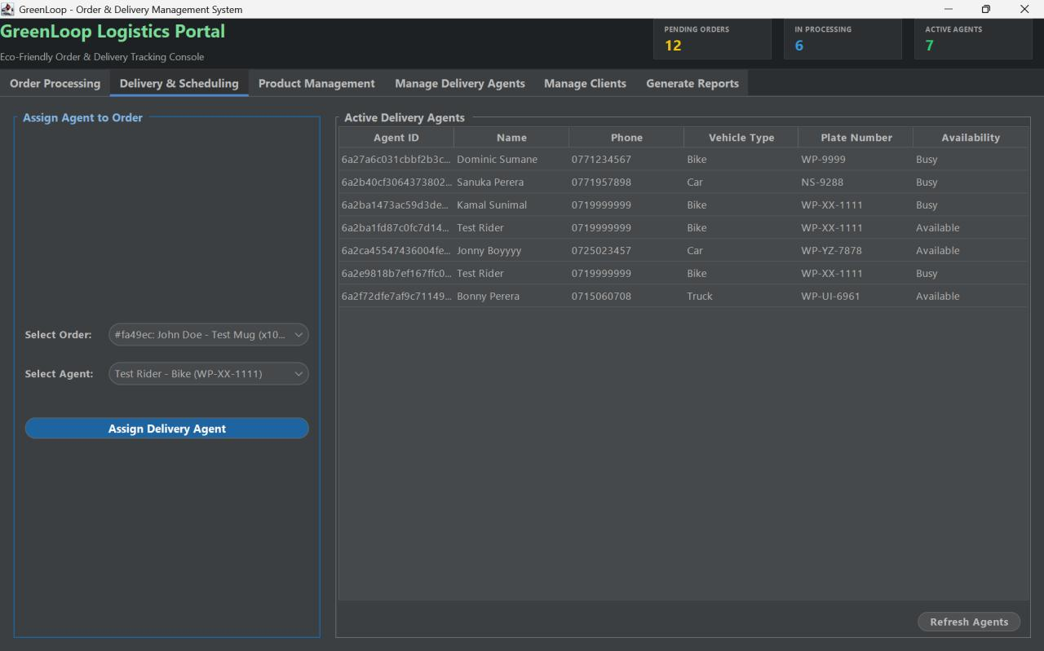Select the Dominic Sumane agent row

[x=683, y=160]
